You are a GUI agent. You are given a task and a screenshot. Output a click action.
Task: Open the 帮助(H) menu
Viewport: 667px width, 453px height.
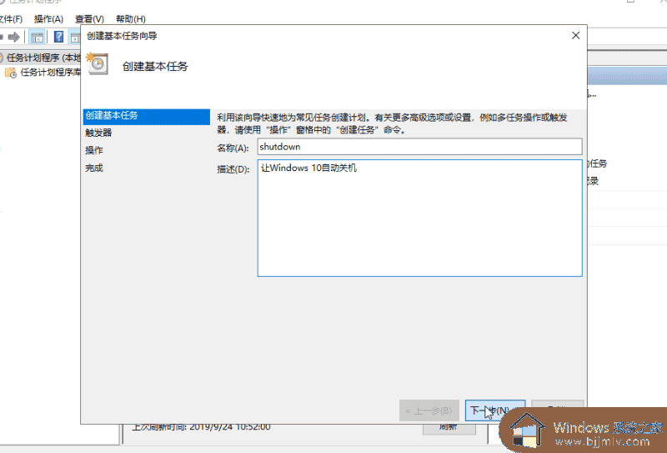point(131,19)
